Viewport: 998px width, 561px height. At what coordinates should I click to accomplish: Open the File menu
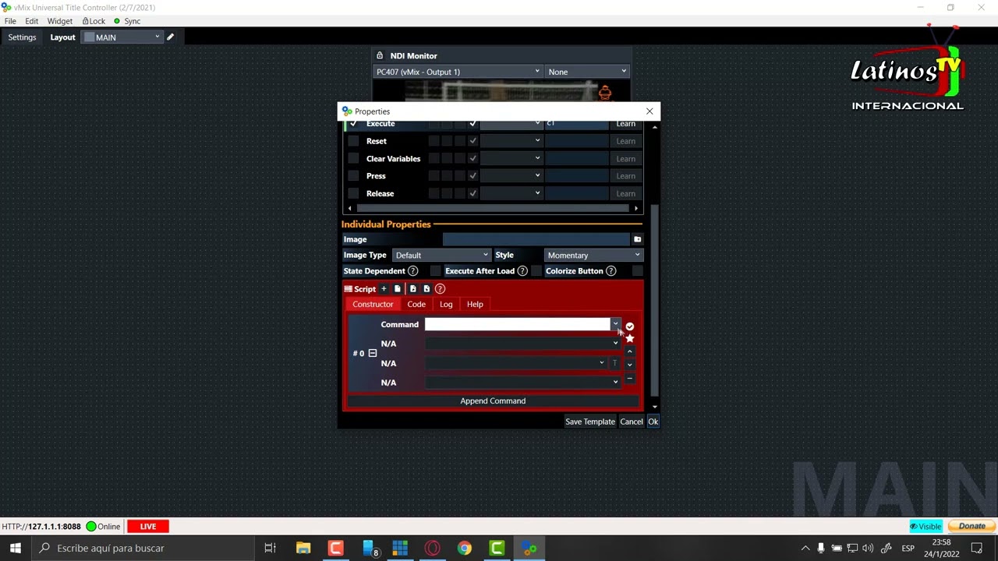tap(10, 21)
